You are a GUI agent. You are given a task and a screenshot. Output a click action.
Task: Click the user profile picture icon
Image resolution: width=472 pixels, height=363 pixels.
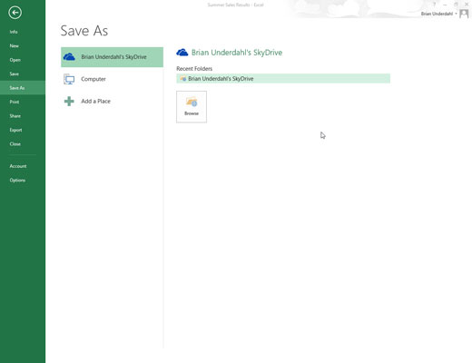click(x=464, y=14)
